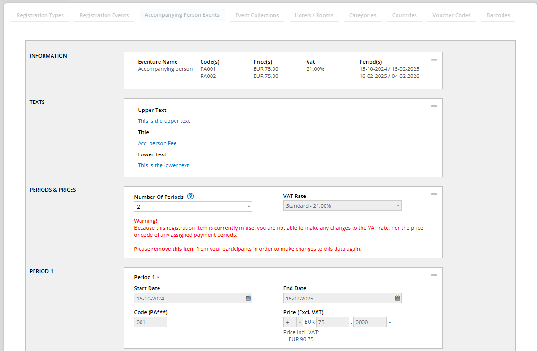Viewport: 538px width, 351px height.
Task: Click the Acc. person Fee title
Action: (157, 143)
